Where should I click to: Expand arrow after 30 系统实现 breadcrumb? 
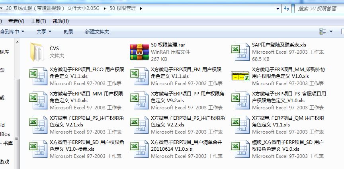tap(104, 8)
